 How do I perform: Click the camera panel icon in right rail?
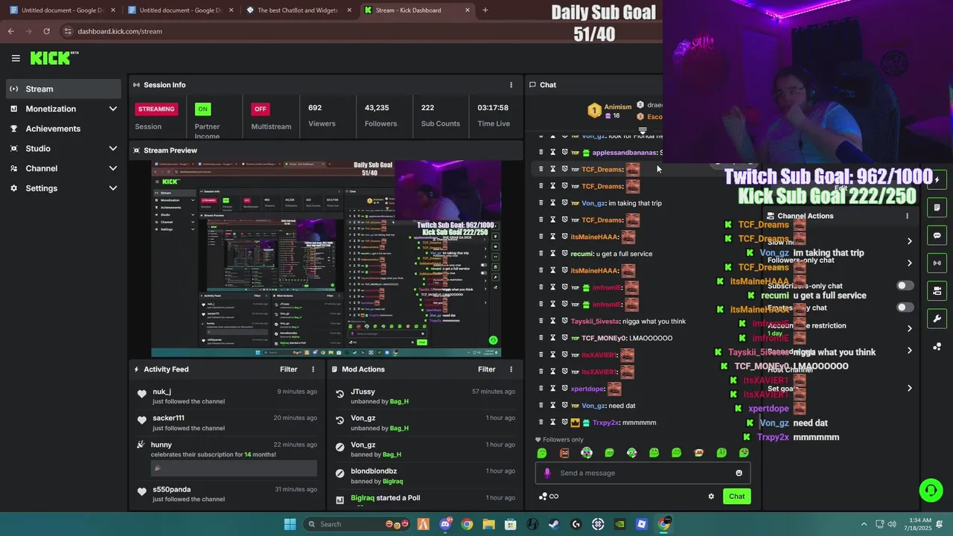click(x=937, y=290)
